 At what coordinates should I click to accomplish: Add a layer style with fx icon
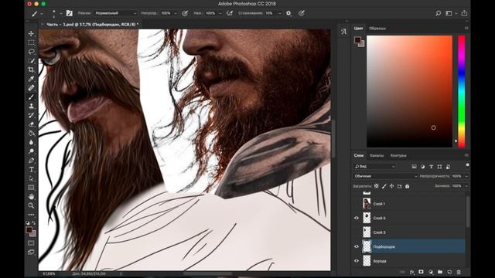coord(412,272)
